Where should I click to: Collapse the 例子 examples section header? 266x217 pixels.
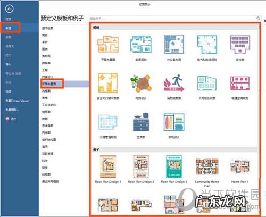coord(175,149)
